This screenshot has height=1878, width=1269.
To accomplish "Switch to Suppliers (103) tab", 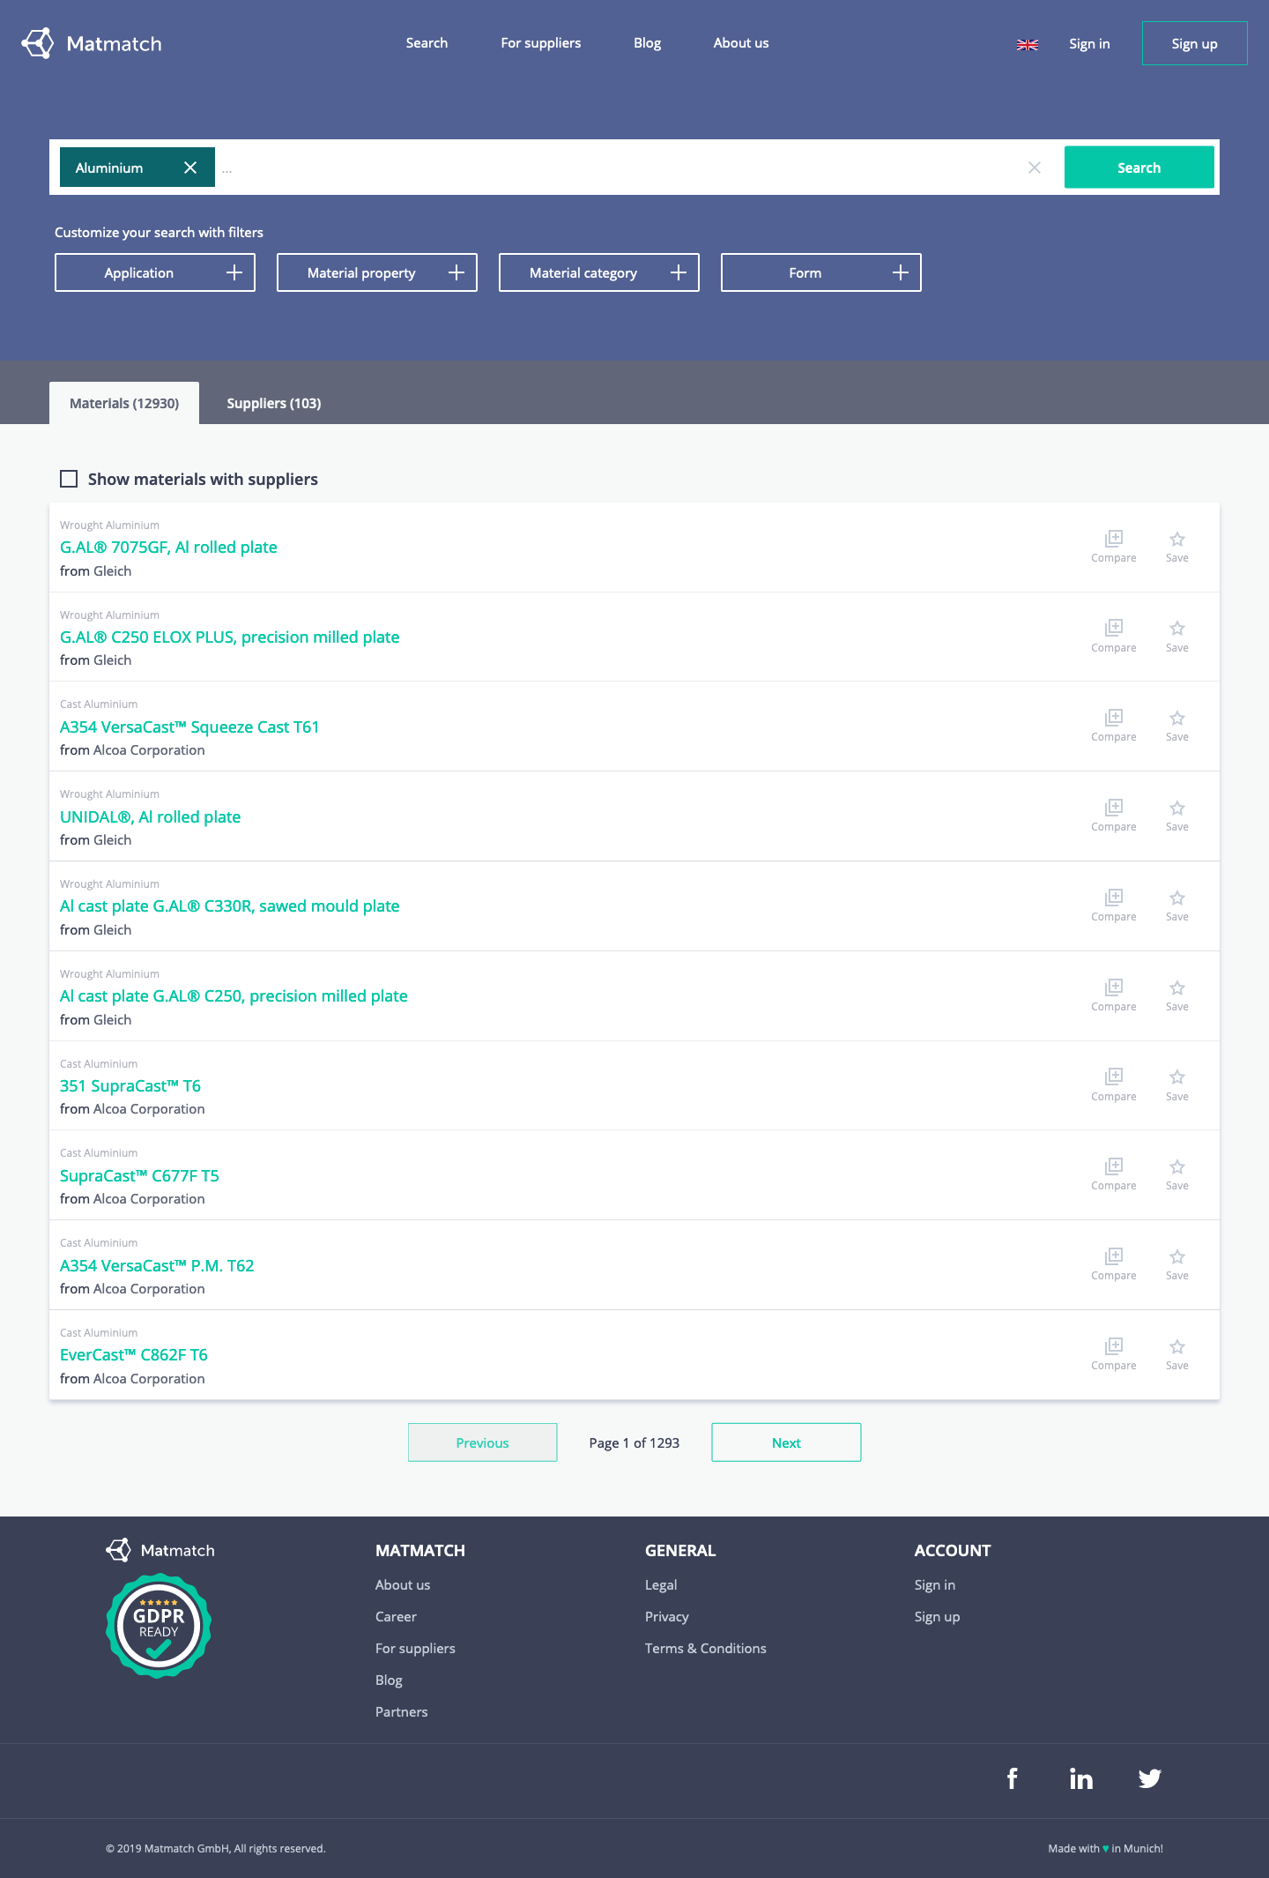I will [274, 403].
